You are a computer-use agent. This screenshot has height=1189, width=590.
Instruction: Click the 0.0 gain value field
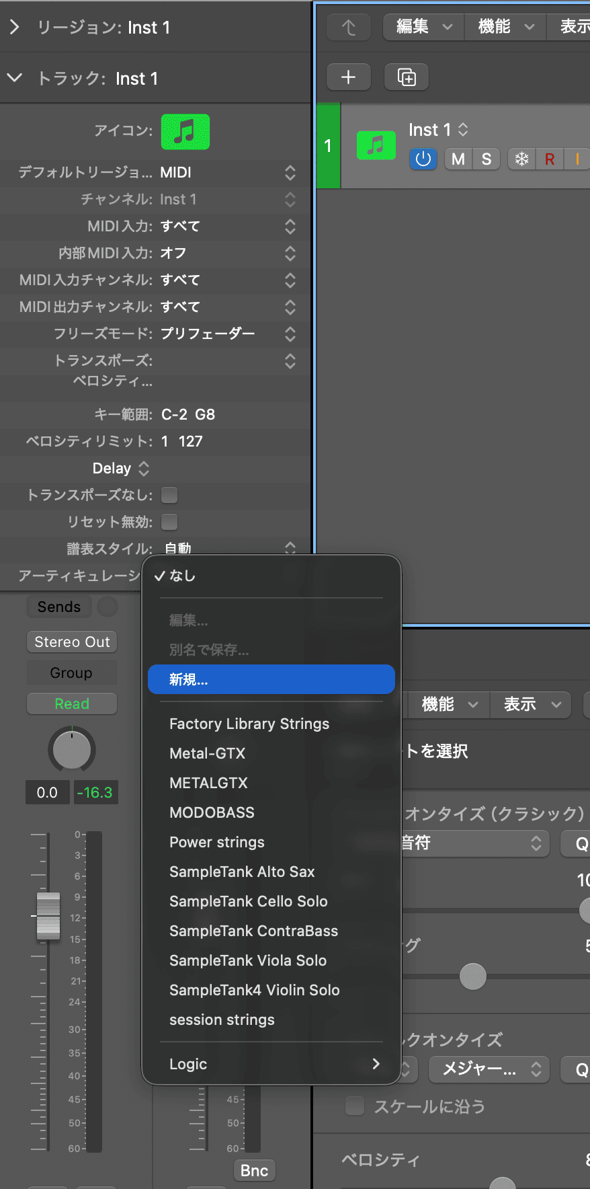point(47,792)
